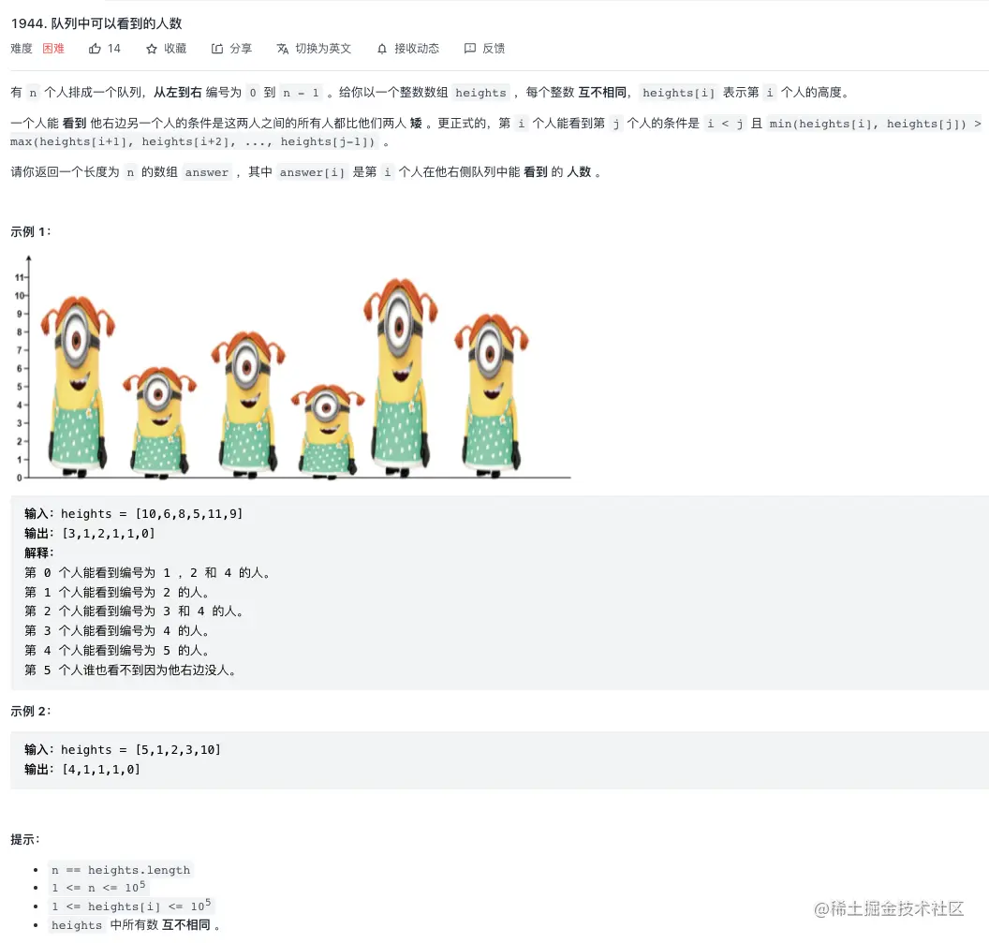Click the star favorite icon

152,49
